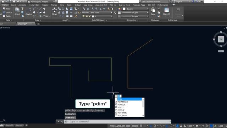This screenshot has height=128, width=227.
Task: Click the ByLayer color swatch
Action: pyautogui.click(x=124, y=9)
